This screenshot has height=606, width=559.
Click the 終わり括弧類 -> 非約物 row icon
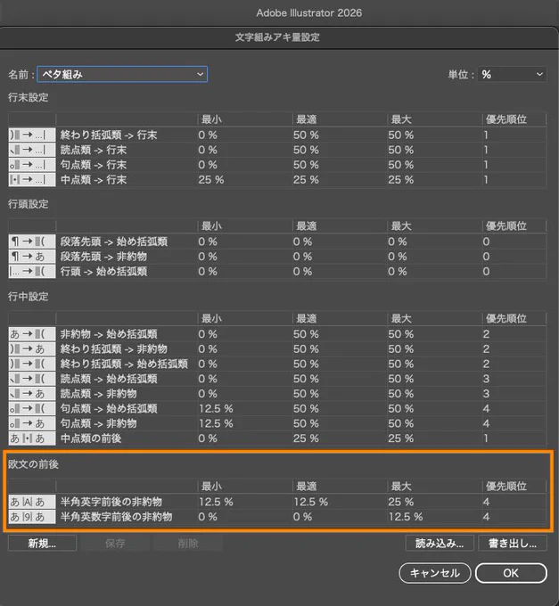pyautogui.click(x=32, y=349)
